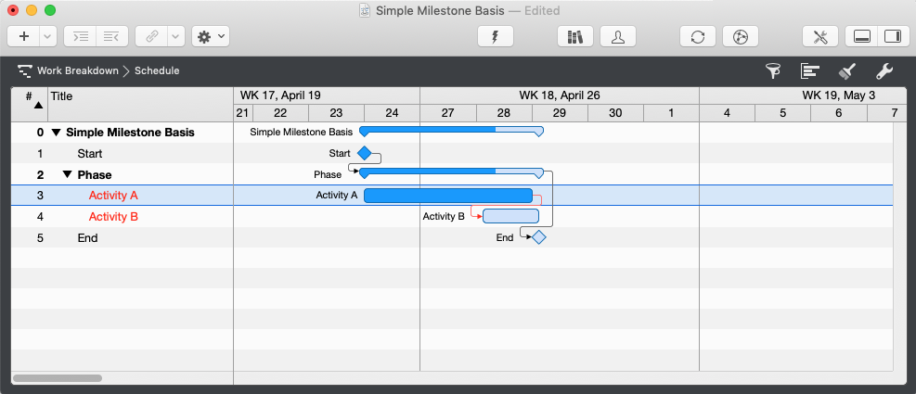This screenshot has height=394, width=916.
Task: Open the gear action menu dropdown
Action: (210, 36)
